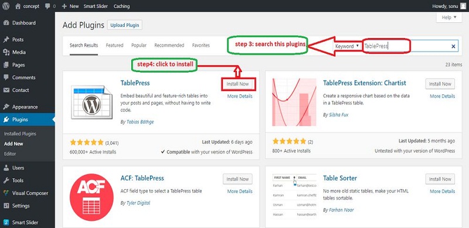Viewport: 469px width, 228px height.
Task: Click the user avatar beside Howdy, sonu
Action: [463, 6]
